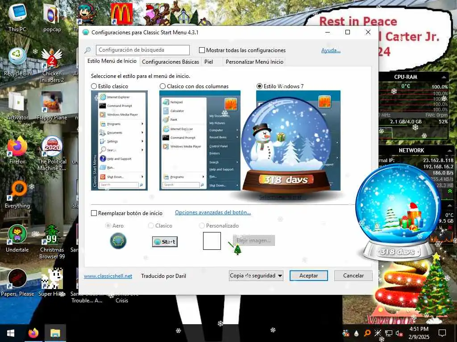Open the popcap desktop icon
The height and width of the screenshot is (342, 457).
(x=52, y=17)
